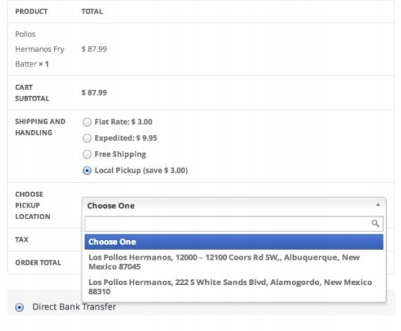Screen dimensions: 401x331
Task: Click the magnifier icon in the pickup search
Action: [x=375, y=223]
